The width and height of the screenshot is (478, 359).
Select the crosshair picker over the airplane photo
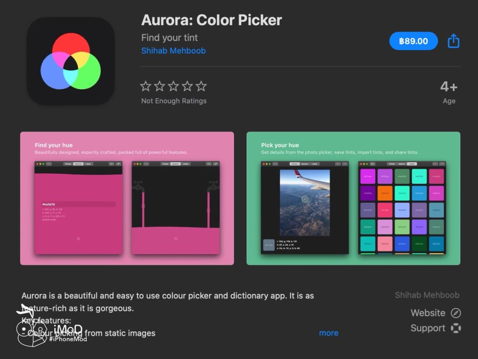click(x=305, y=199)
